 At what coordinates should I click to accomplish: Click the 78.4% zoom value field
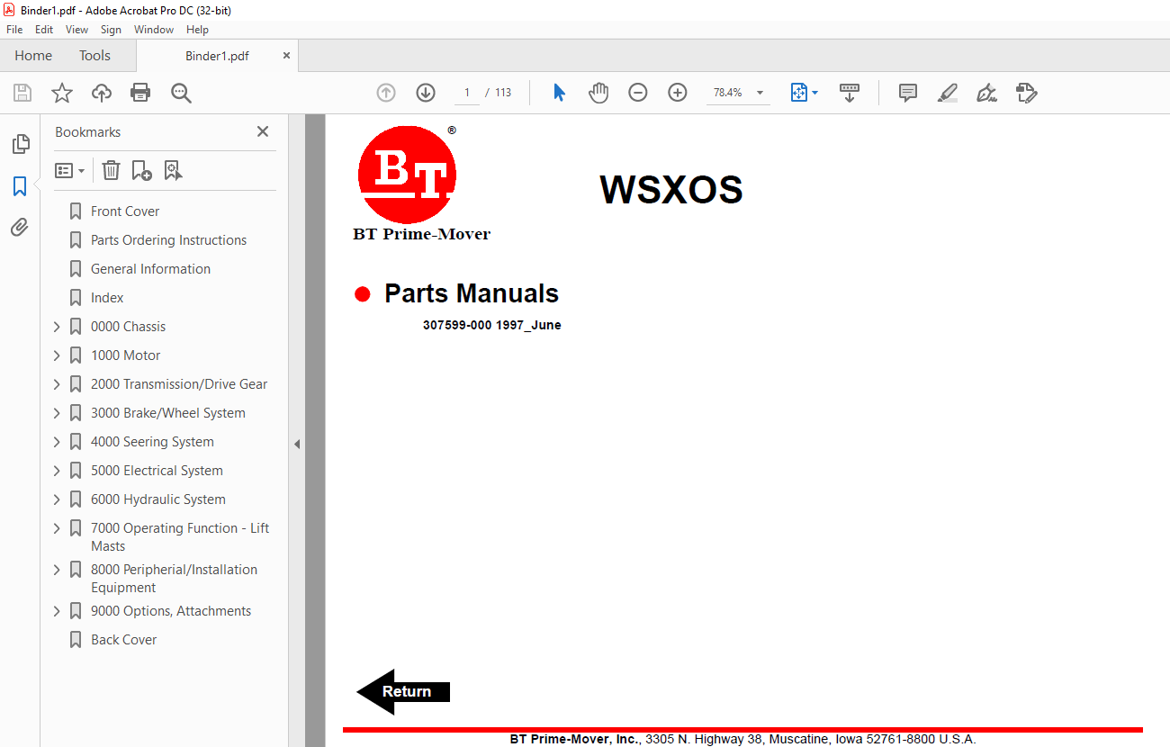pos(727,93)
